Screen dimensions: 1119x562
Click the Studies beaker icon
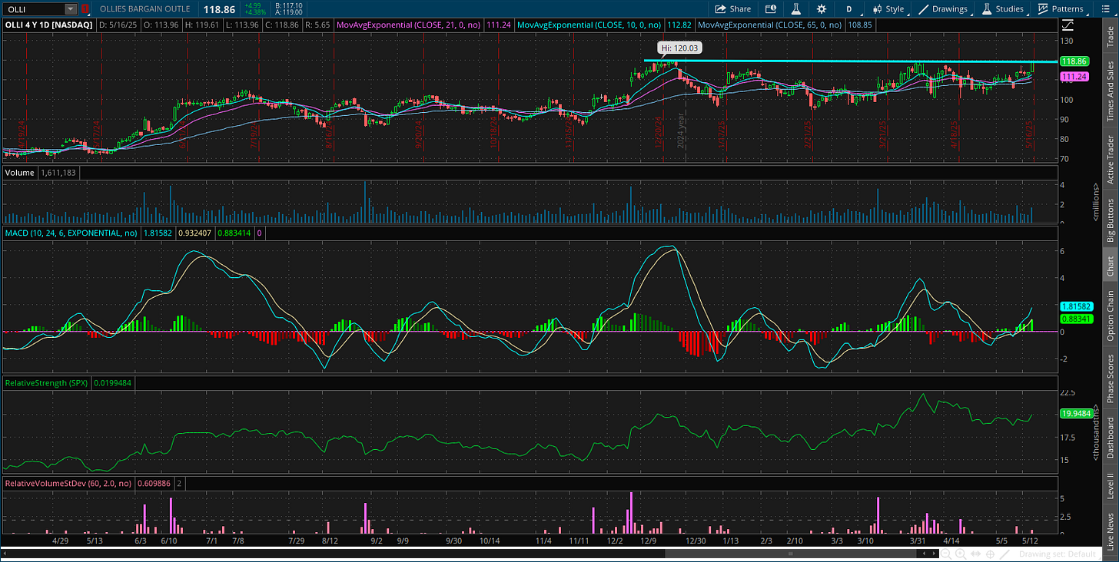tap(988, 9)
